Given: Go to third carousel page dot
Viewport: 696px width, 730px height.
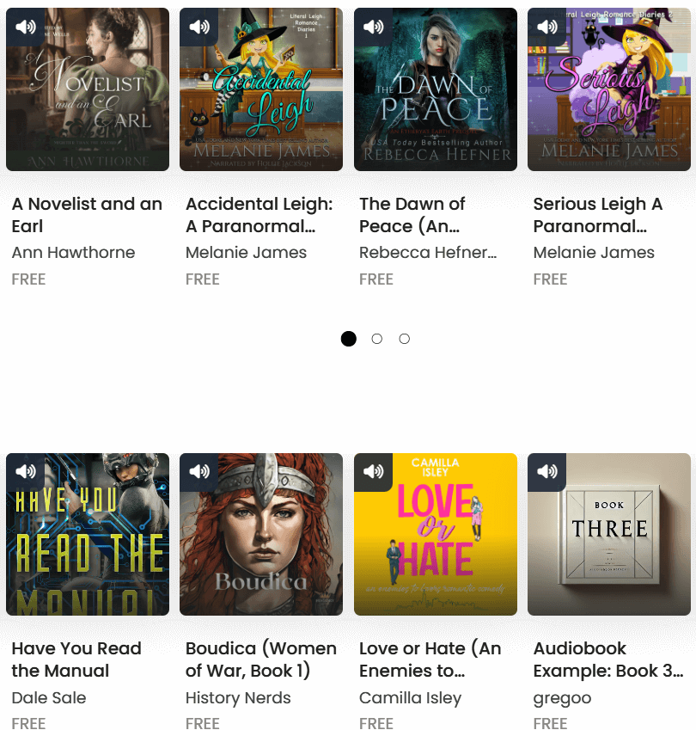Looking at the screenshot, I should [x=405, y=339].
